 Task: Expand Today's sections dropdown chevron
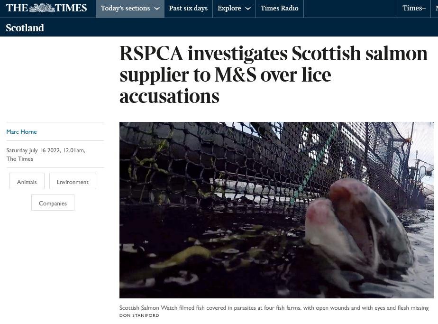157,9
